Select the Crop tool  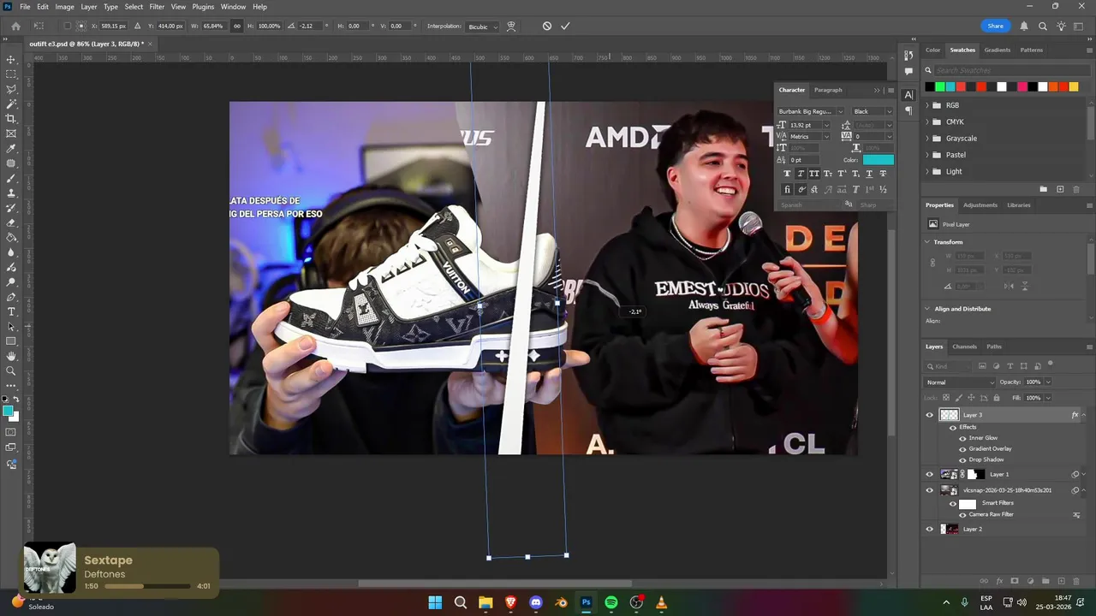point(11,119)
